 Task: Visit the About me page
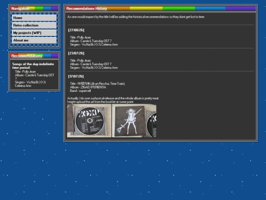[34, 40]
